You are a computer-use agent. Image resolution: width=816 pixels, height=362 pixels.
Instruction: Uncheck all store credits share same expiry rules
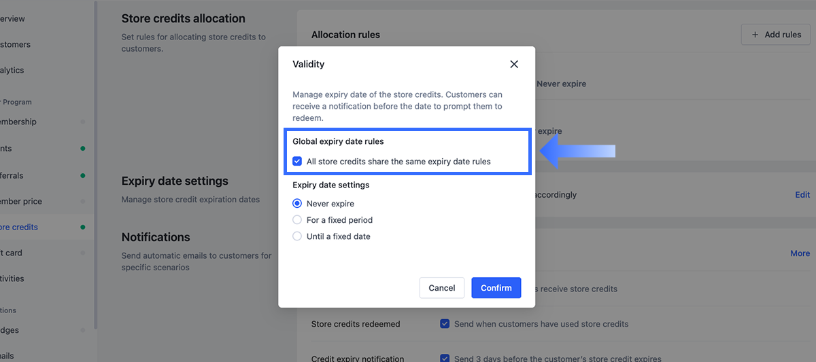point(297,162)
